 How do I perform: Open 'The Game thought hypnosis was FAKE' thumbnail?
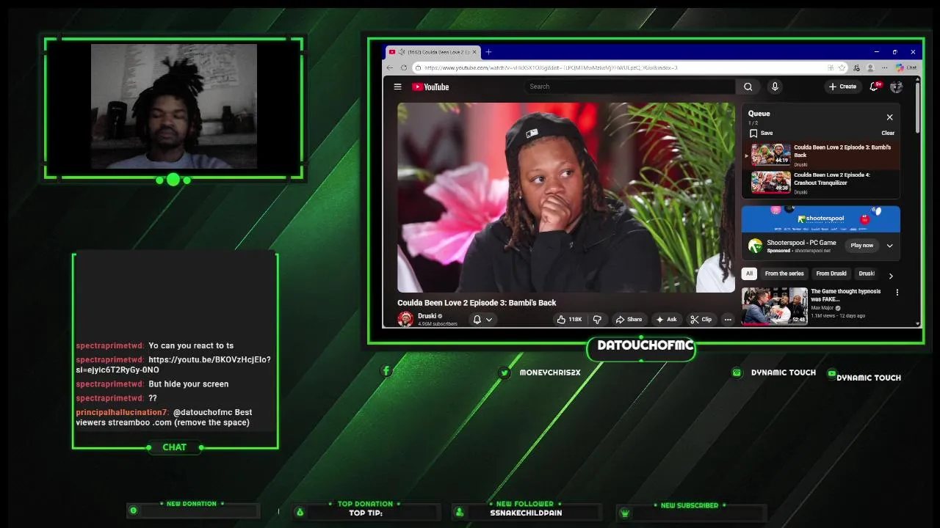click(x=774, y=306)
